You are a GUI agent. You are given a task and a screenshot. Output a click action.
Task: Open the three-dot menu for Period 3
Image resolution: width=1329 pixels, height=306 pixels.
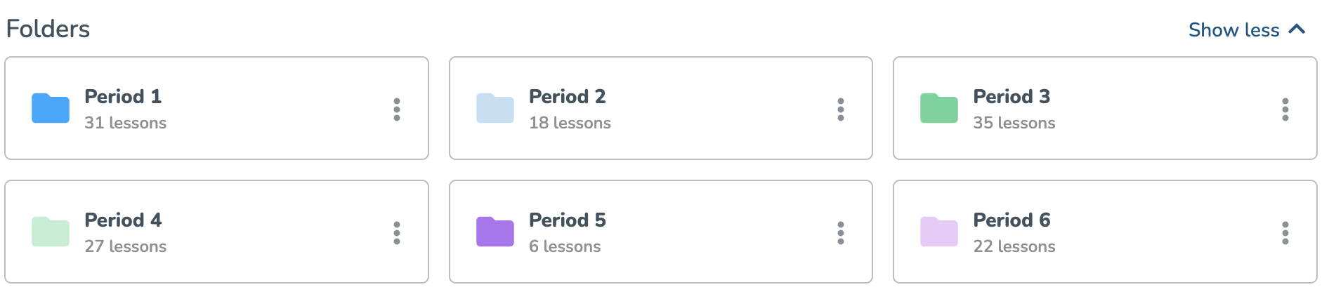click(1285, 109)
